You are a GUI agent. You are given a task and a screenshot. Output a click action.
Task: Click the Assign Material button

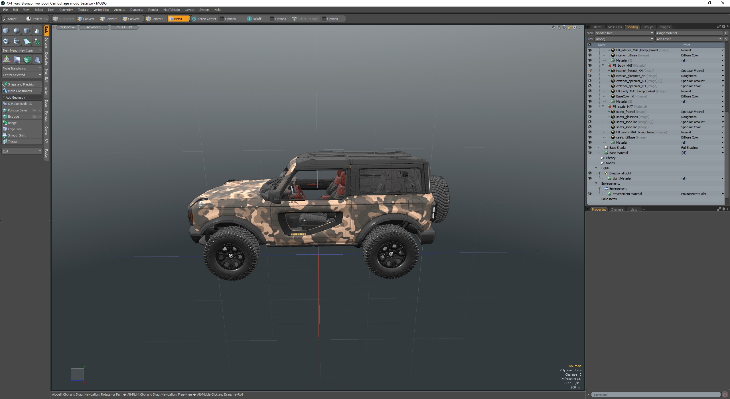pyautogui.click(x=689, y=33)
